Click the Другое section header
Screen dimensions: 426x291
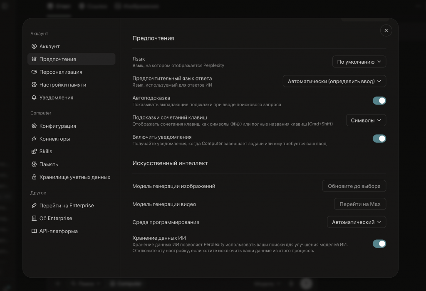[38, 193]
